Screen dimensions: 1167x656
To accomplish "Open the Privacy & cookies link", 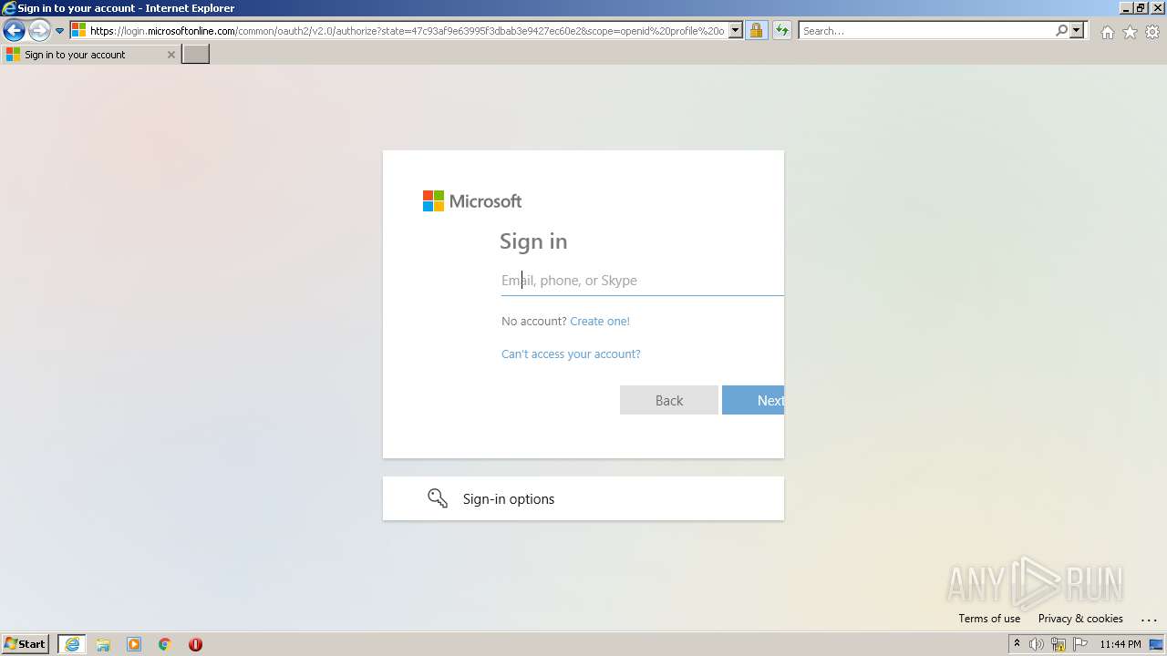I will pyautogui.click(x=1080, y=618).
